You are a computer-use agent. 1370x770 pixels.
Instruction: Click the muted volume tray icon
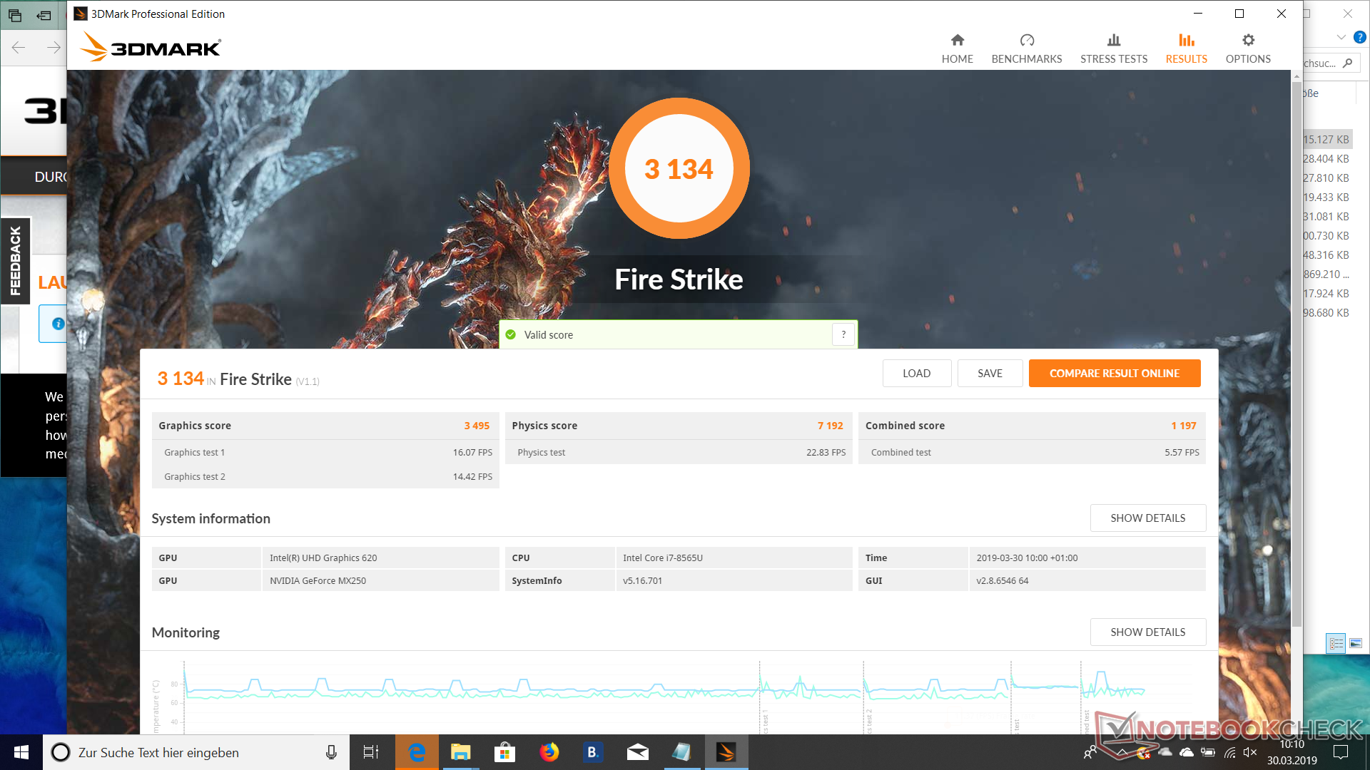1249,752
